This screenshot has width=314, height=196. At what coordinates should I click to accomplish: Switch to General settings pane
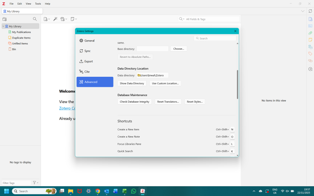(95, 41)
